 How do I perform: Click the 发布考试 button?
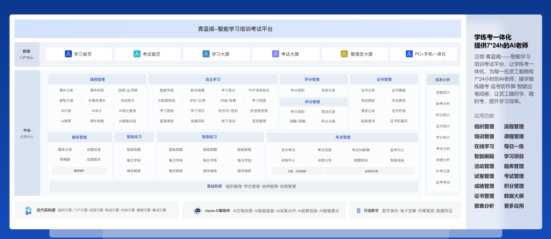[x=288, y=150]
